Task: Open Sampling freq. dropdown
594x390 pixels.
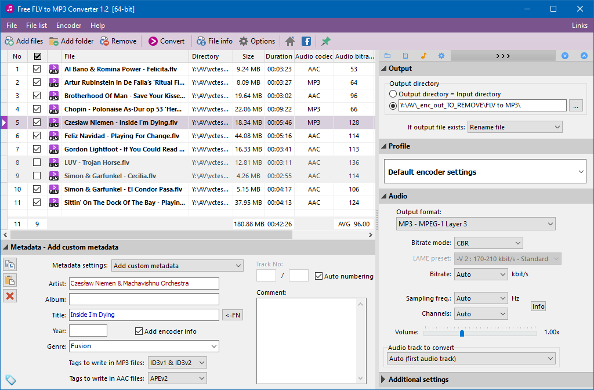Action: click(x=481, y=298)
